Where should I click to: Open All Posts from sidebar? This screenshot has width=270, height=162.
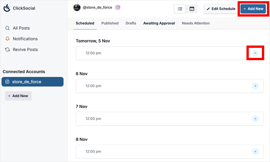pyautogui.click(x=21, y=28)
